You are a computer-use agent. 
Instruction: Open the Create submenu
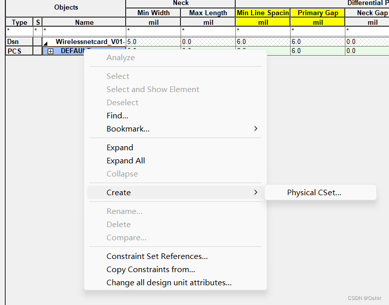pyautogui.click(x=119, y=193)
